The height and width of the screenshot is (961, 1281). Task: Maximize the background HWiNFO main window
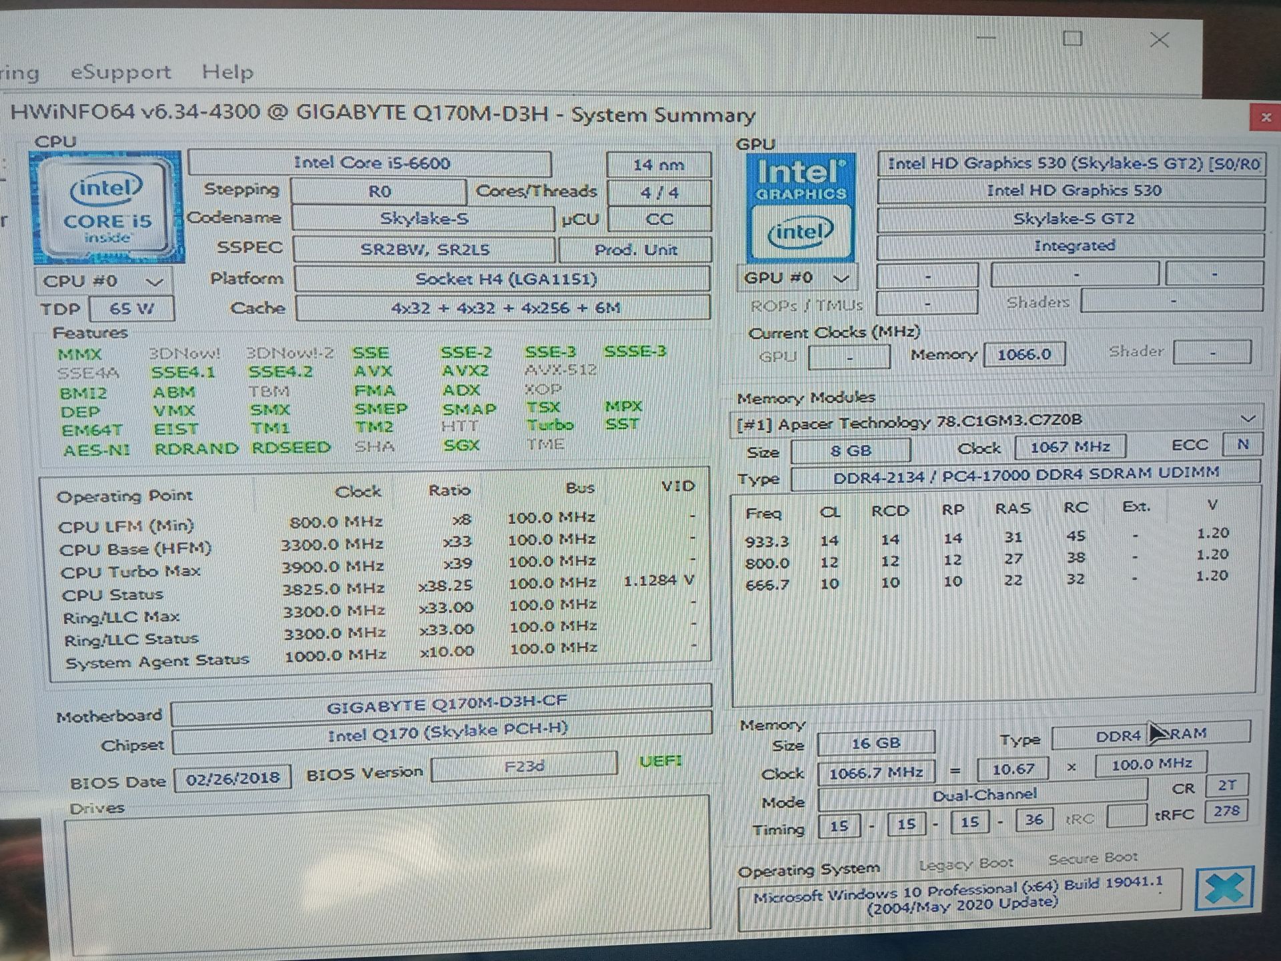point(1072,39)
